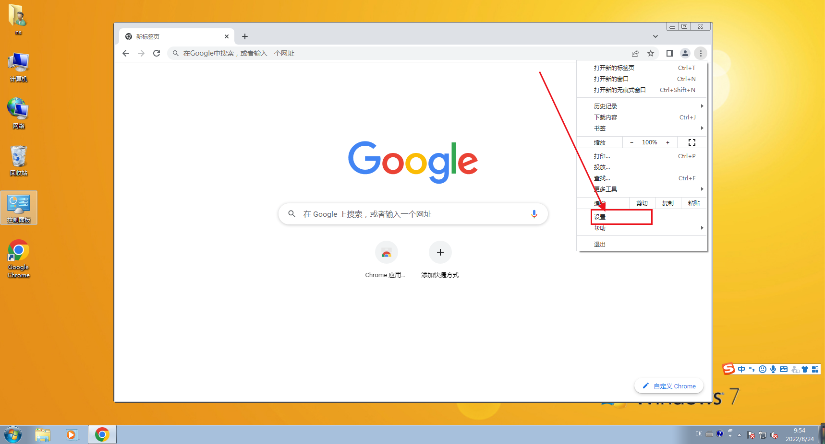Screen dimensions: 825x444
Task: Reload the current page
Action: [x=157, y=53]
